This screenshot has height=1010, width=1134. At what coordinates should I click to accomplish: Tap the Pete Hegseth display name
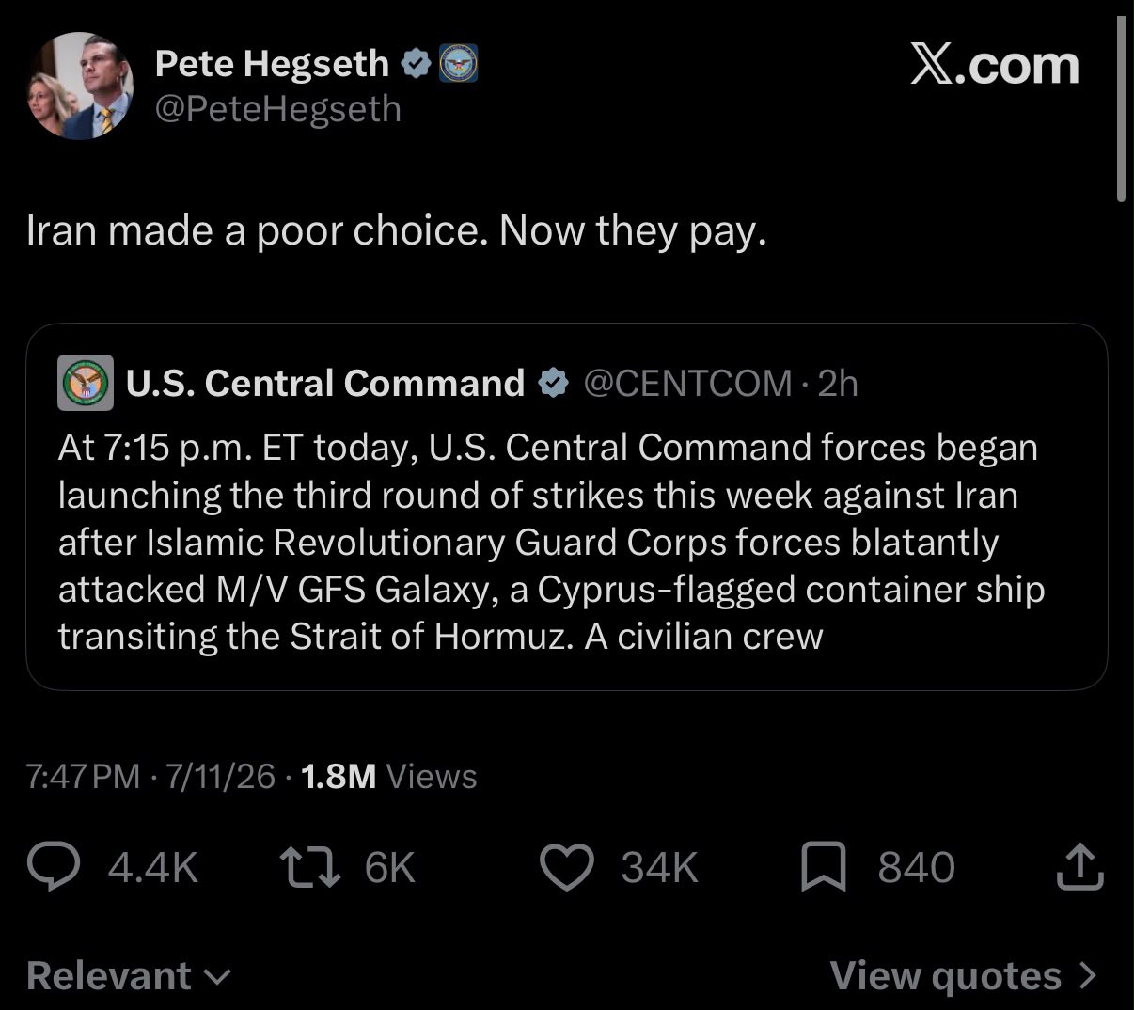pos(272,64)
